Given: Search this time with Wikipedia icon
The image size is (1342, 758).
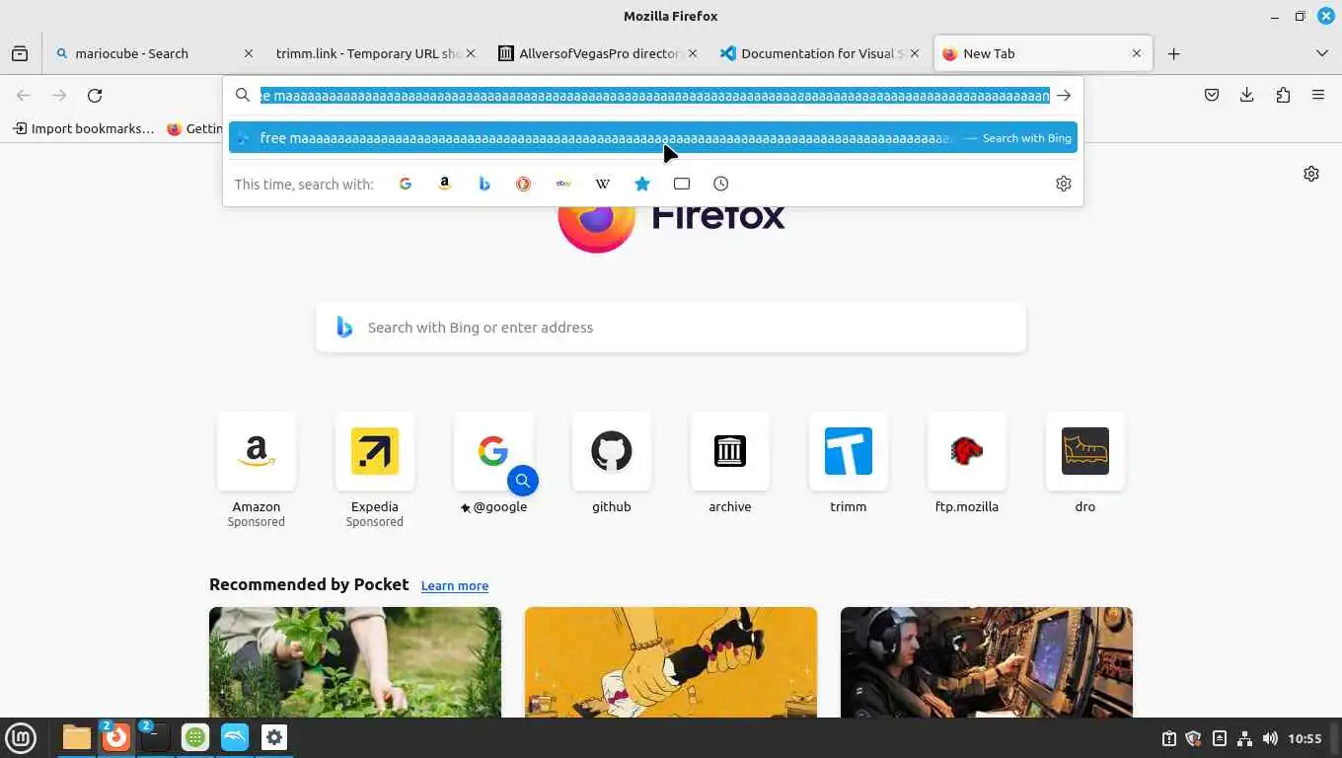Looking at the screenshot, I should pyautogui.click(x=603, y=184).
